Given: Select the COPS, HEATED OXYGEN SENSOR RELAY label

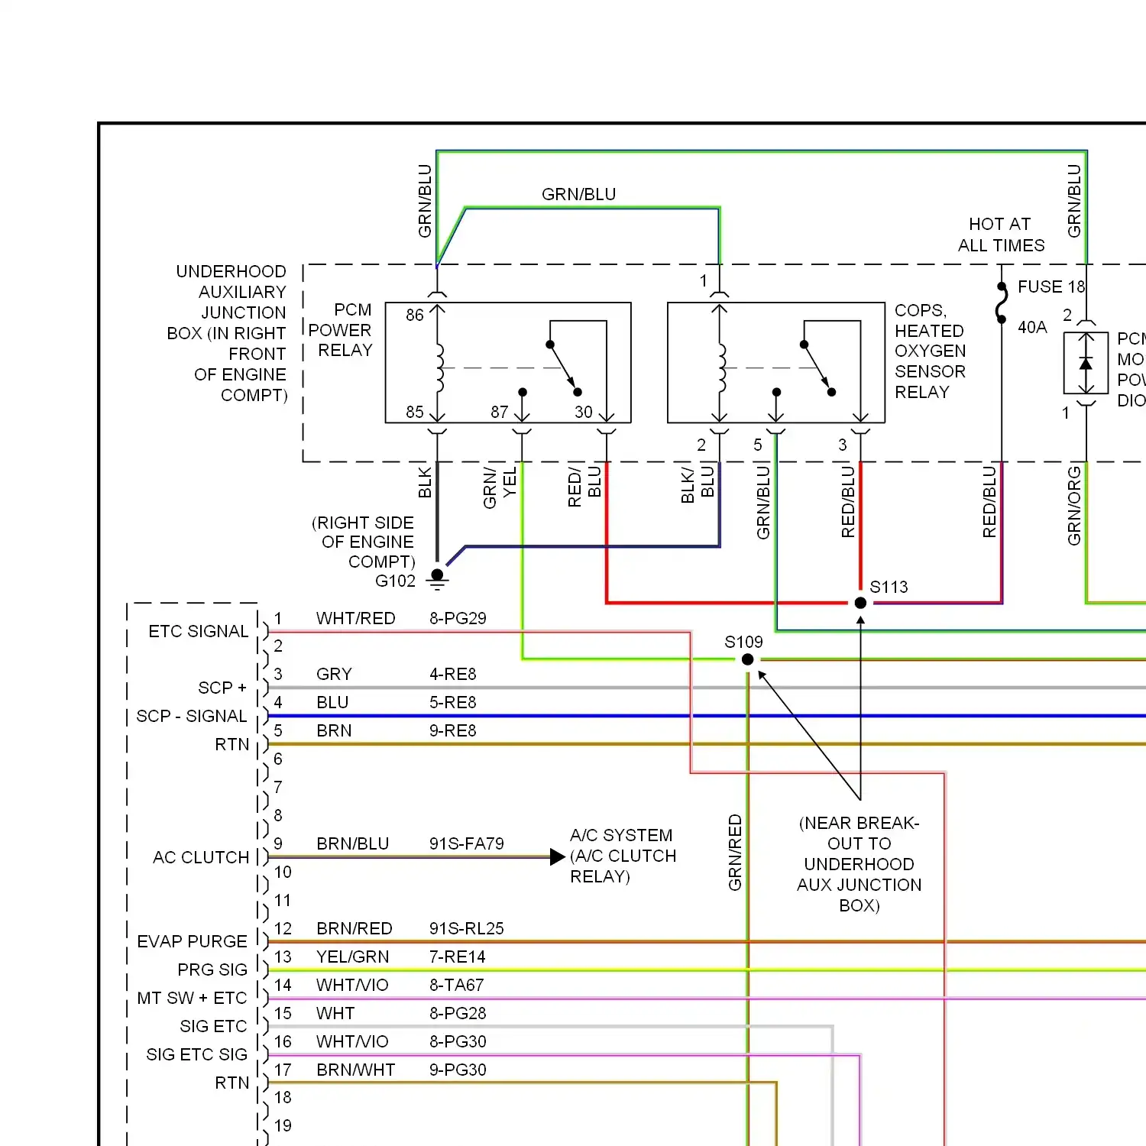Looking at the screenshot, I should tap(931, 351).
